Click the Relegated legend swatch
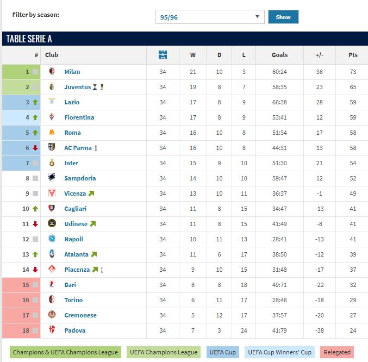This screenshot has width=368, height=362. (337, 352)
